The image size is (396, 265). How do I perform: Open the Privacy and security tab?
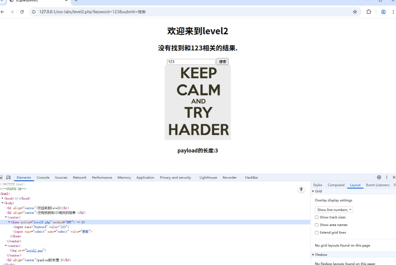[175, 178]
